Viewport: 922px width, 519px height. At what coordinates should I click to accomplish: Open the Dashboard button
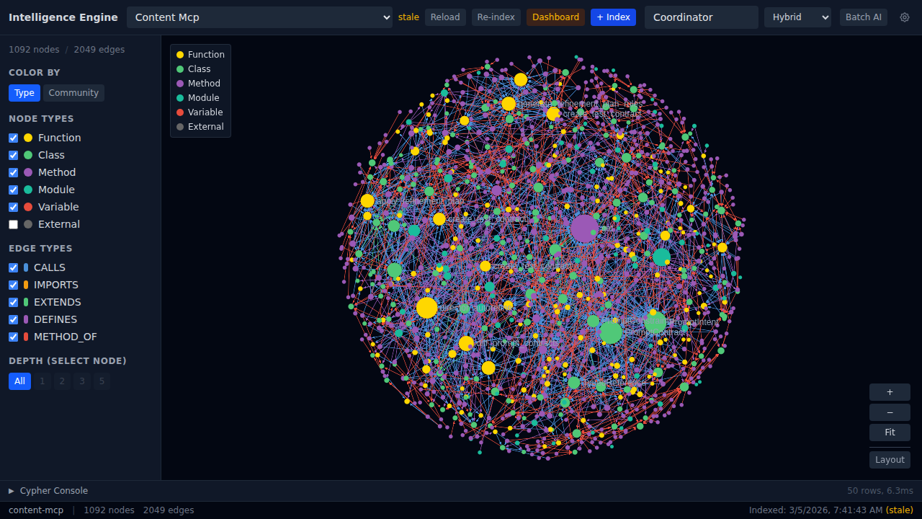coord(555,17)
